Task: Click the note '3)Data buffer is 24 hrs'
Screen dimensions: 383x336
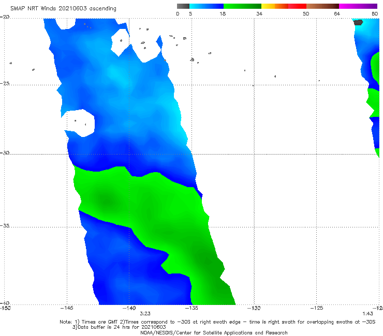Action: [119, 327]
